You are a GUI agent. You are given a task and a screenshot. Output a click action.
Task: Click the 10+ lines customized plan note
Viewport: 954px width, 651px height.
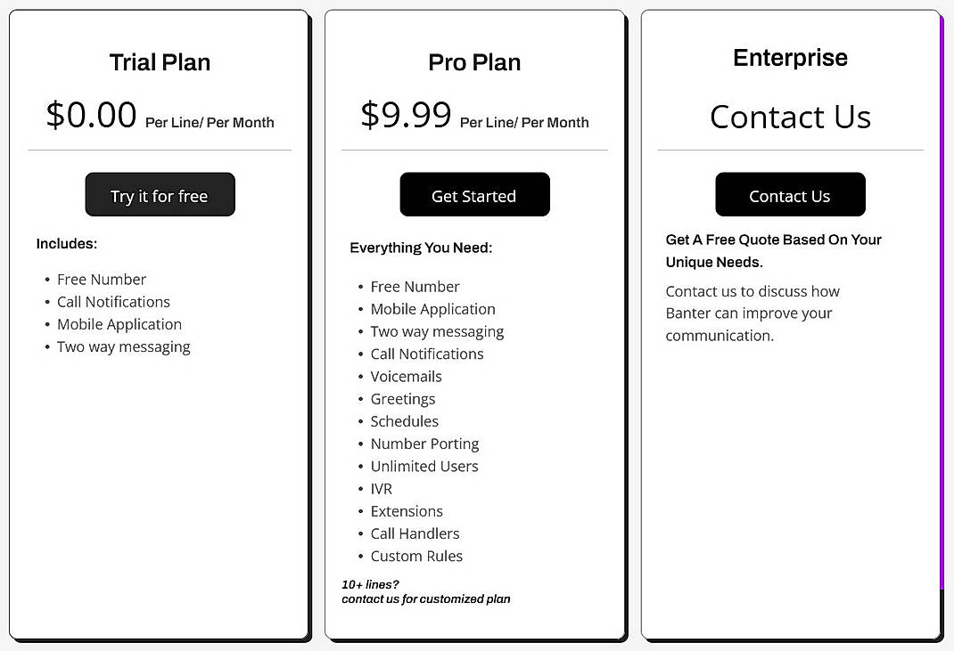[426, 592]
